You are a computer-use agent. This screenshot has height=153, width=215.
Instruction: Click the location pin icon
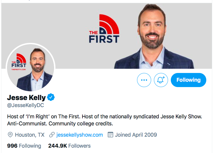(x=10, y=135)
